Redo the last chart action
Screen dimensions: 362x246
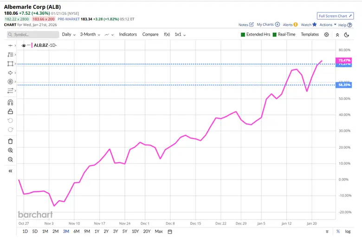(x=10, y=130)
